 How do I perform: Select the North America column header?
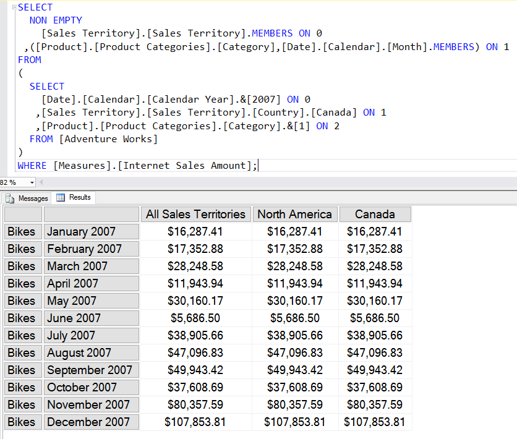click(x=295, y=215)
